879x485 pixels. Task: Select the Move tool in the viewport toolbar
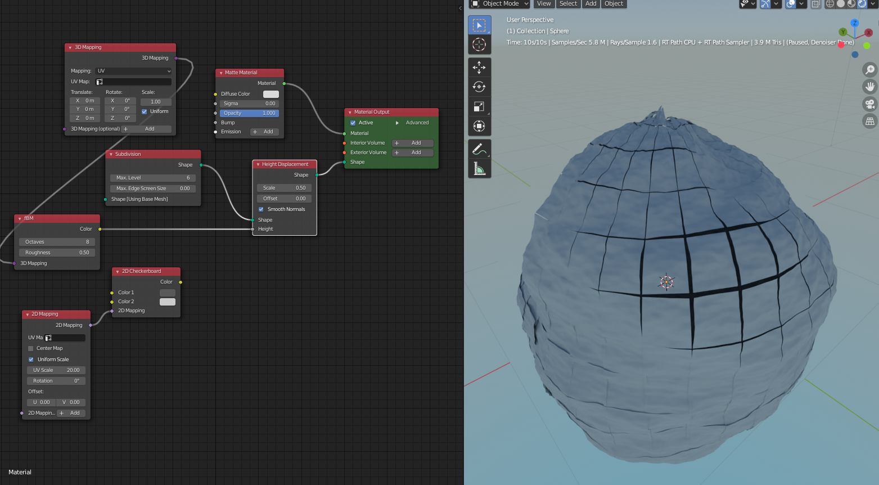(x=479, y=68)
